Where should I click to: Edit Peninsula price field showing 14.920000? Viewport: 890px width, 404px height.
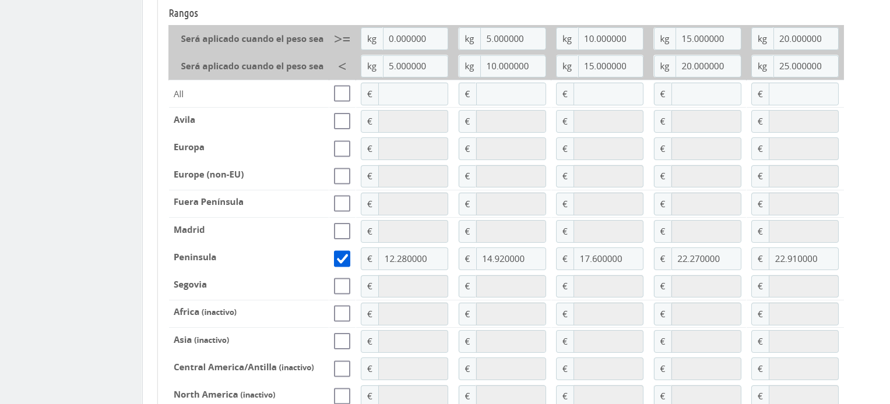tap(511, 258)
